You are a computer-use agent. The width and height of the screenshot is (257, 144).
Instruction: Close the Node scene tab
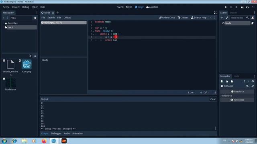pyautogui.click(x=53, y=12)
